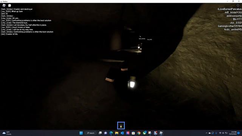Image resolution: width=242 pixels, height=136 pixels.
Task: Click chat message 'Lloyd I know ur here'
Action: 21,27
